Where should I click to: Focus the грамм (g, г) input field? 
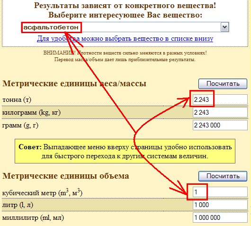pyautogui.click(x=220, y=125)
